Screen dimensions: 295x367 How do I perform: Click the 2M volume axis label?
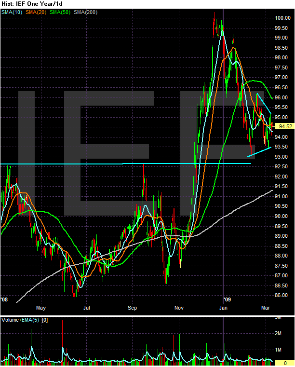pos(278,334)
